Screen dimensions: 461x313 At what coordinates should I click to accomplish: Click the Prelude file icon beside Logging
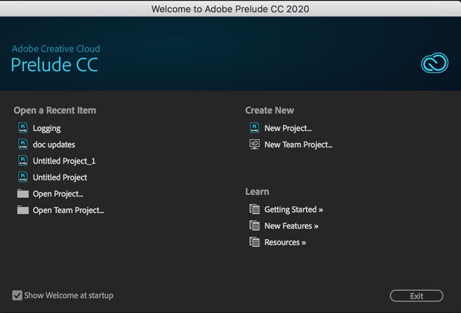[23, 128]
